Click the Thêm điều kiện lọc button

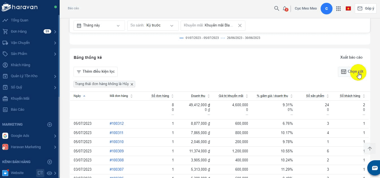[x=96, y=72]
